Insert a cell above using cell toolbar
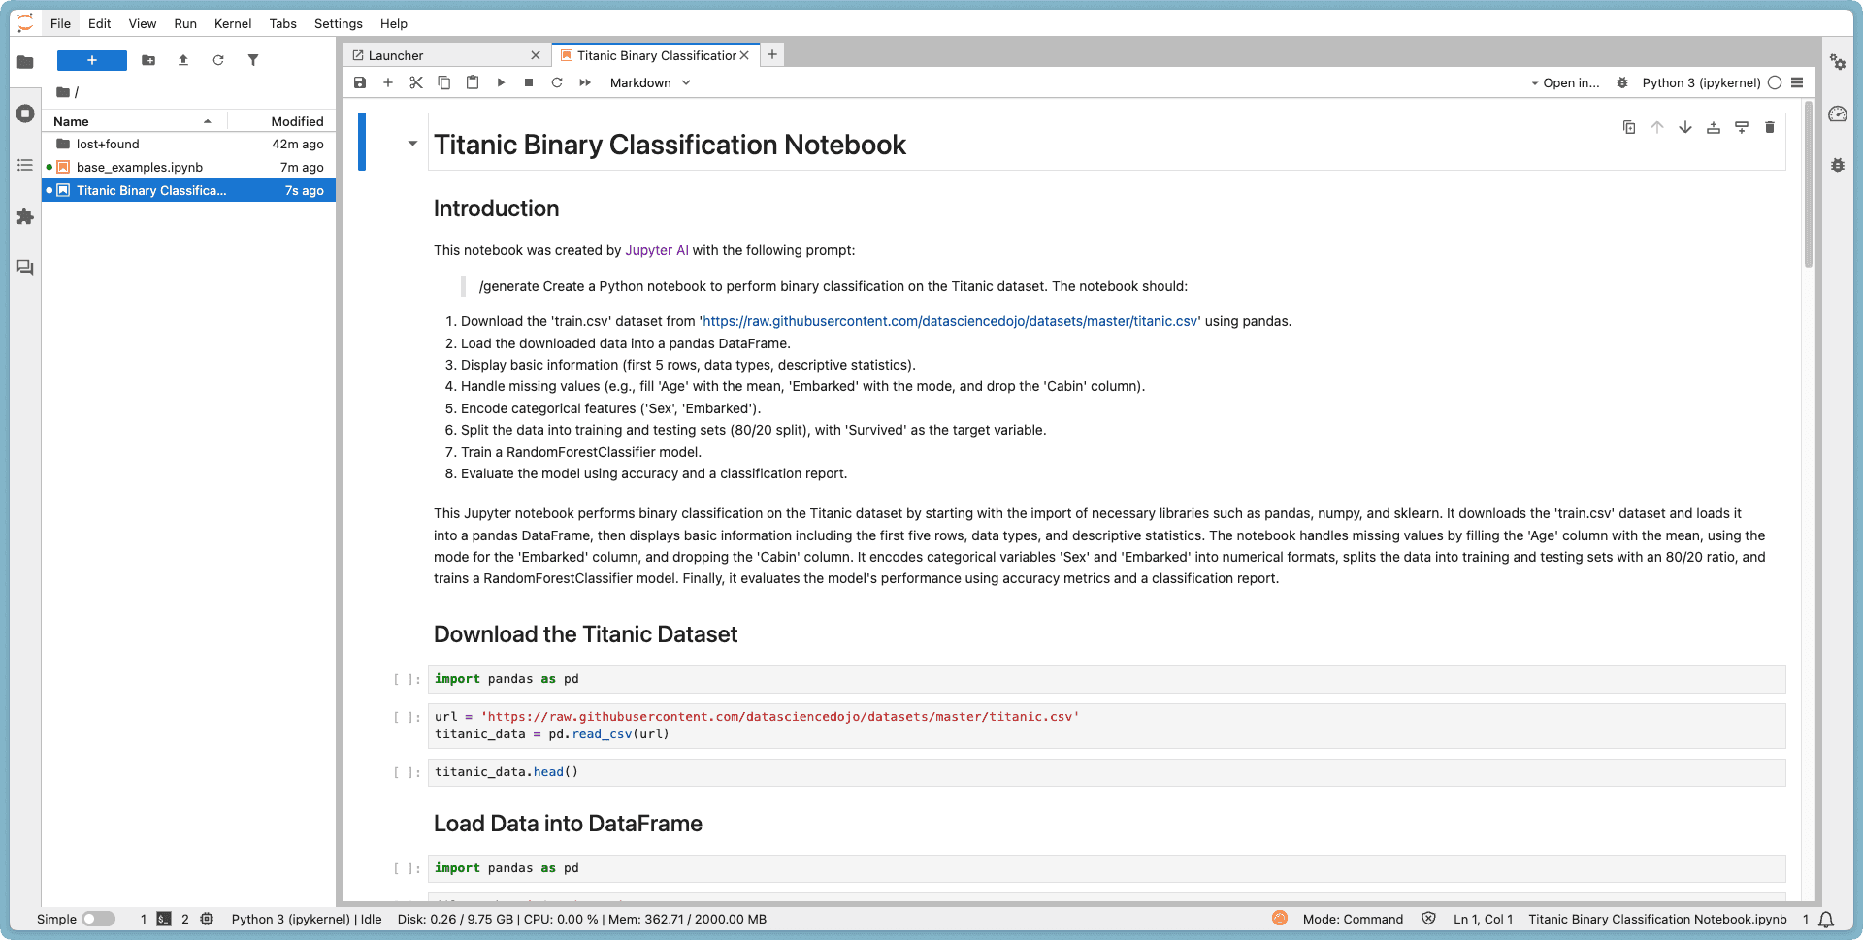This screenshot has height=940, width=1863. click(1714, 127)
